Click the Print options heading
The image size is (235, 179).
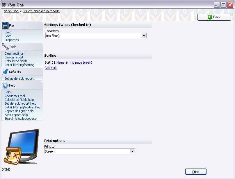(55, 141)
